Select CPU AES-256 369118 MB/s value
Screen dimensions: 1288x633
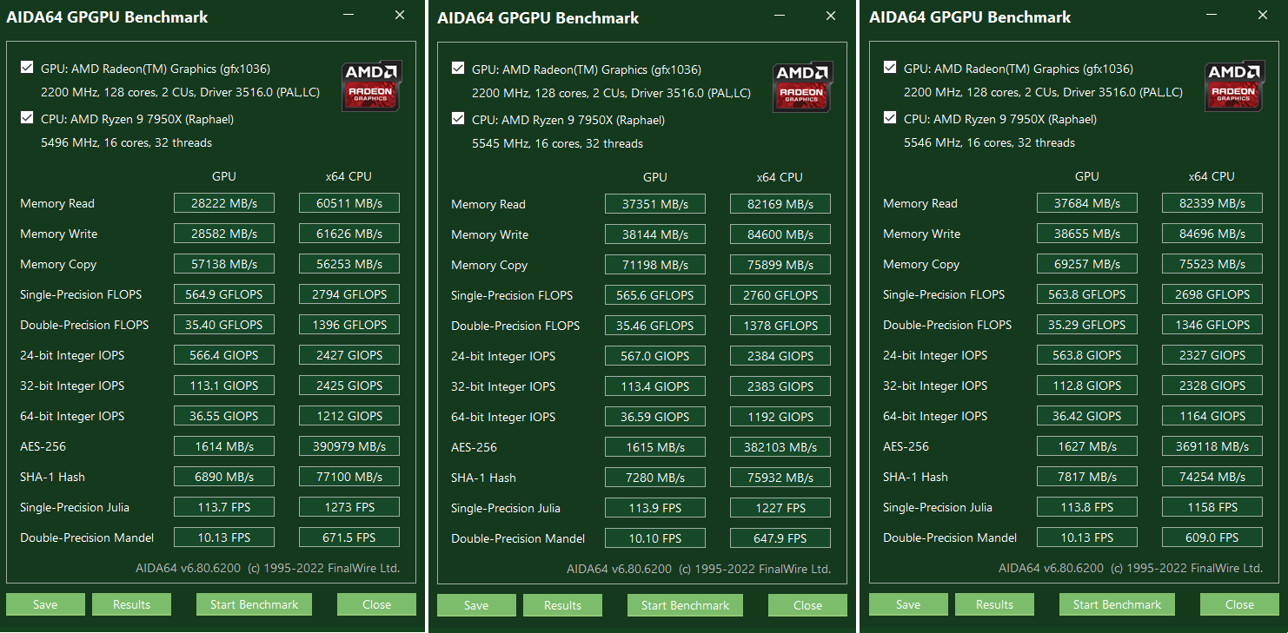point(1212,446)
